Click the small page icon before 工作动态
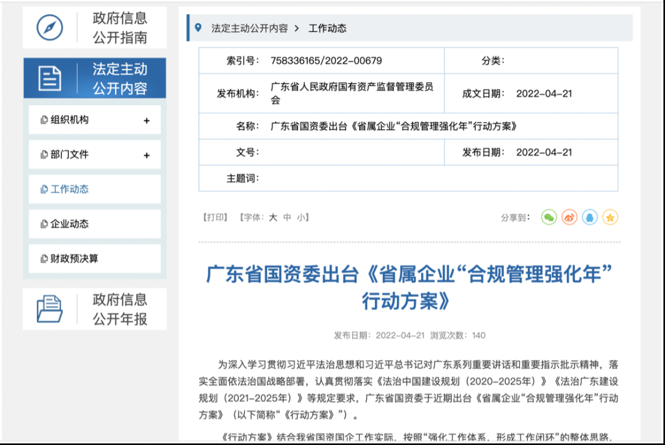Image resolution: width=665 pixels, height=445 pixels. (x=44, y=189)
